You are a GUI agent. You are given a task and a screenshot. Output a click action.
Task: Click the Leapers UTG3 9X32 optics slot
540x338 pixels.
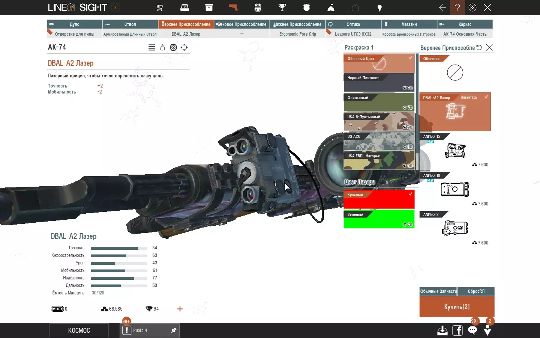point(353,34)
